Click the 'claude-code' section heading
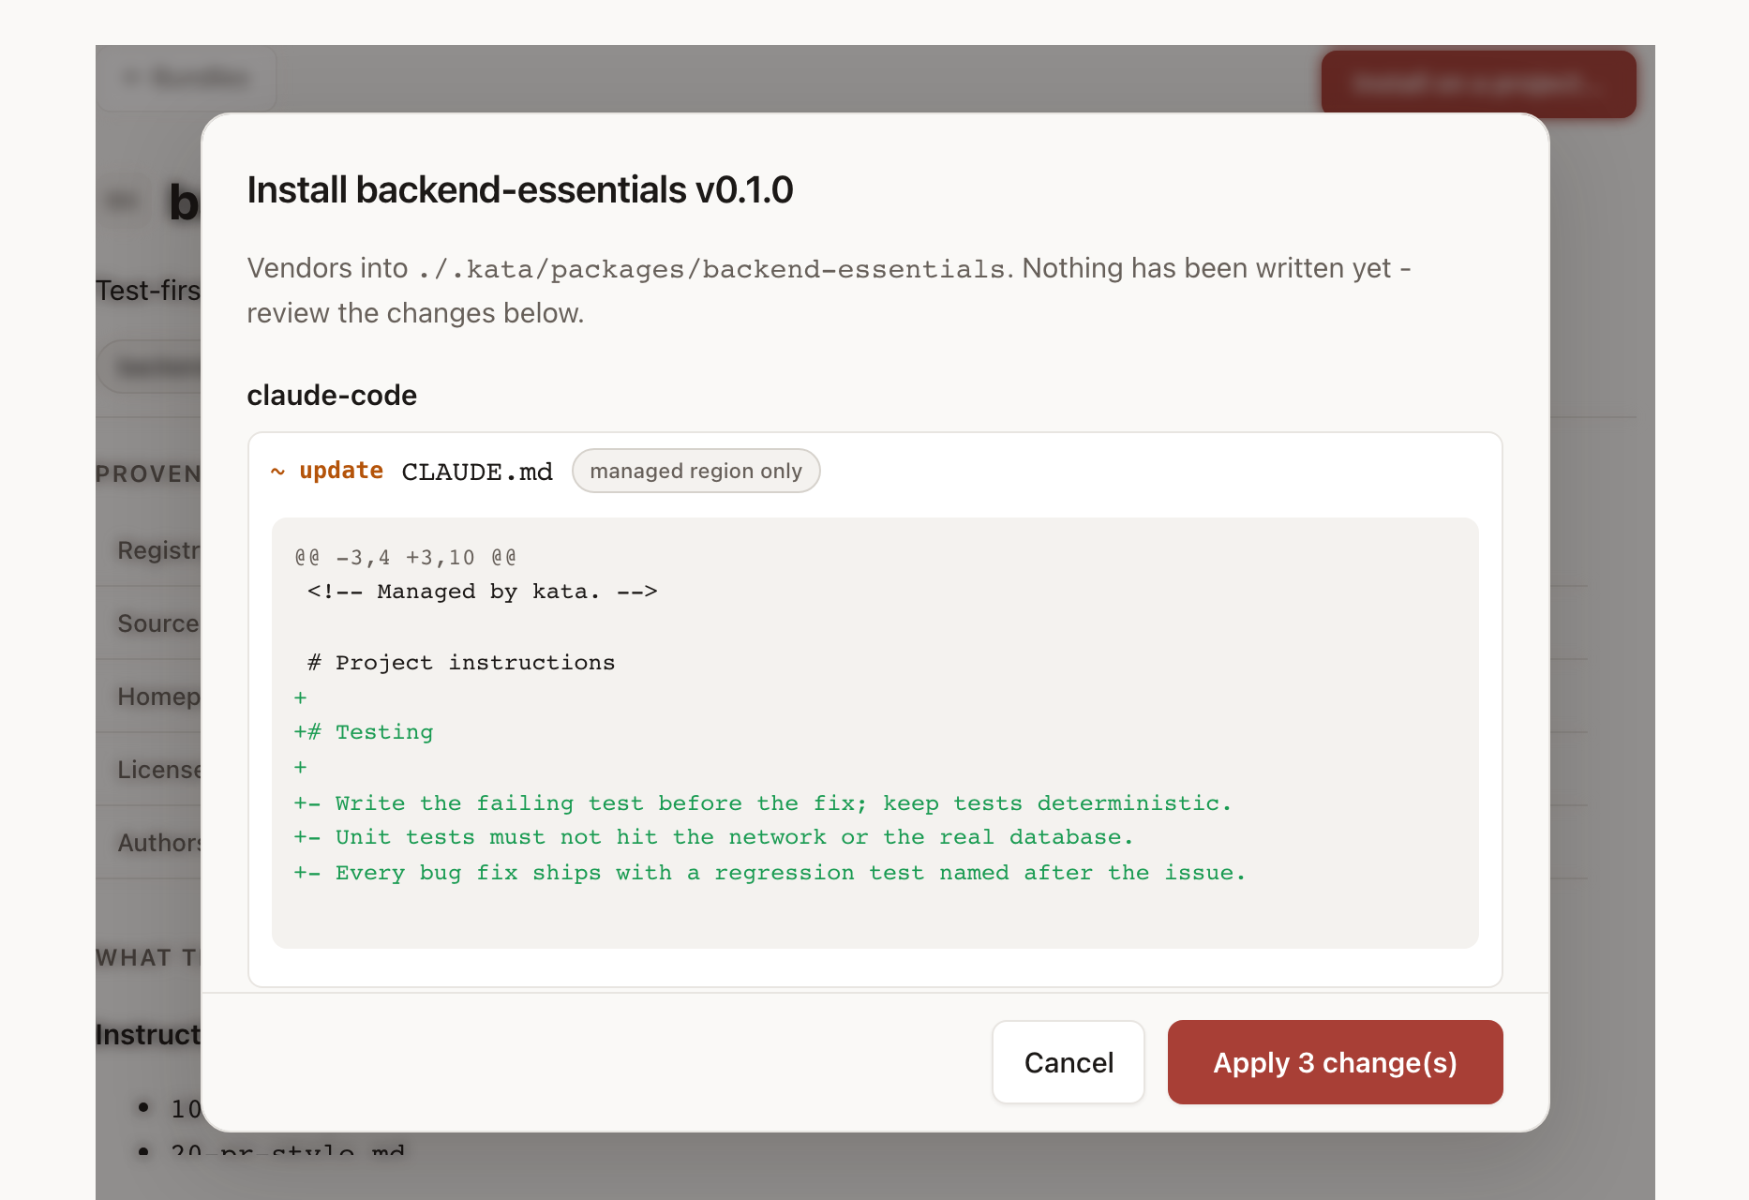Viewport: 1749px width, 1200px height. [x=332, y=396]
